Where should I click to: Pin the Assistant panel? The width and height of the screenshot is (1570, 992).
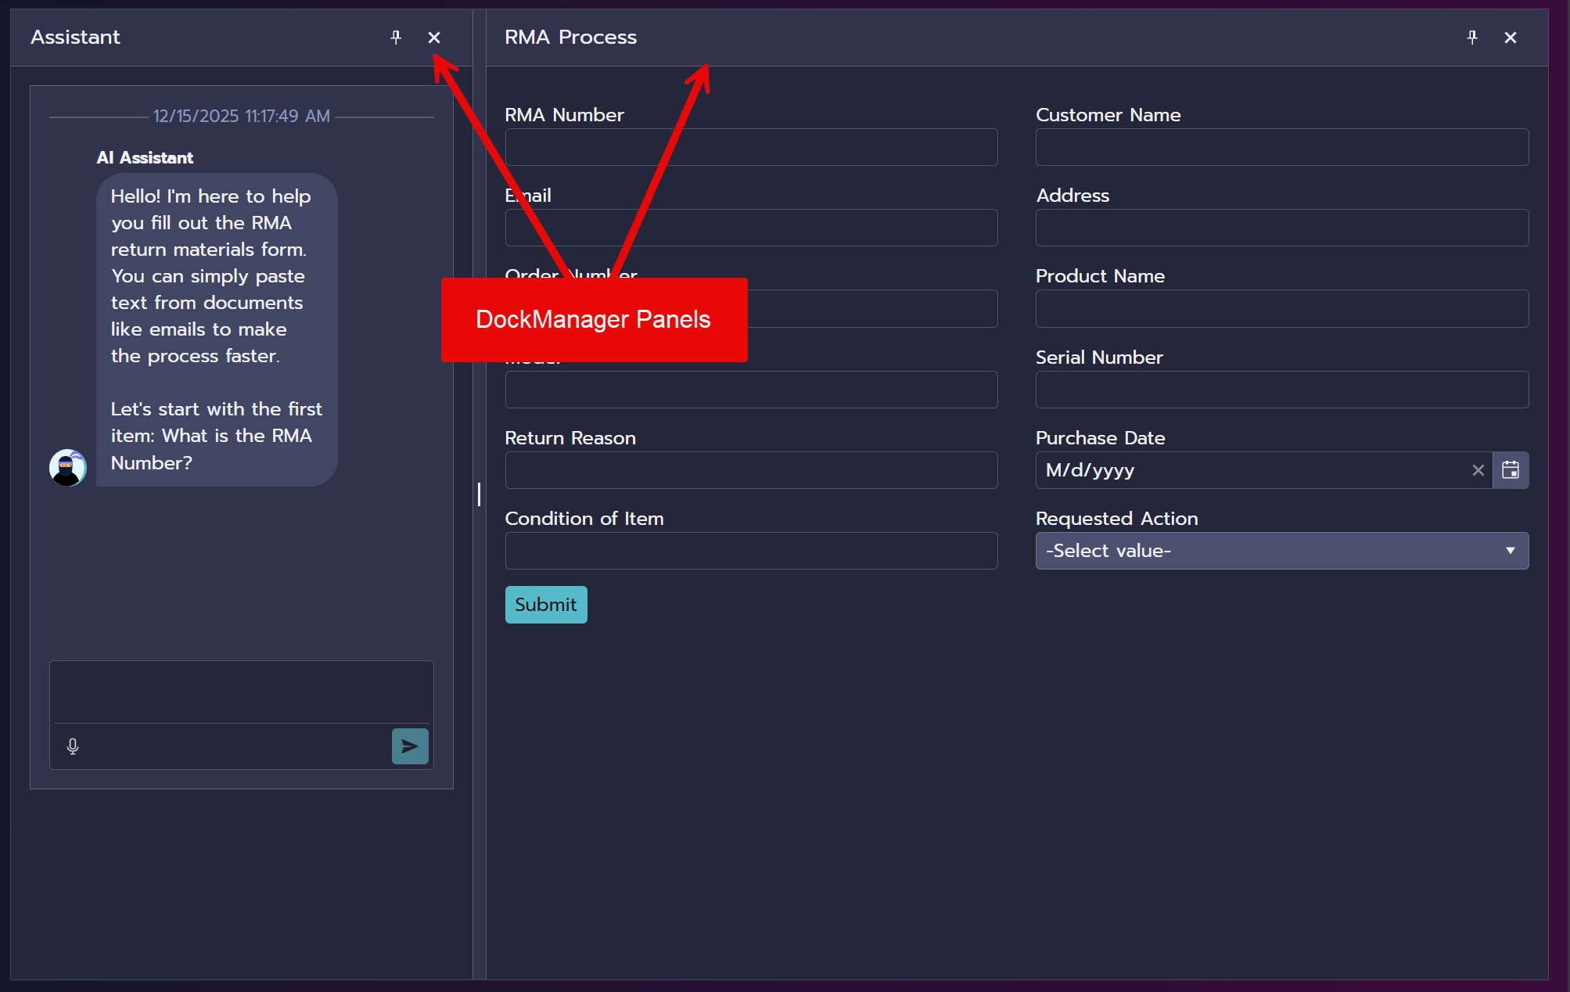click(x=396, y=37)
